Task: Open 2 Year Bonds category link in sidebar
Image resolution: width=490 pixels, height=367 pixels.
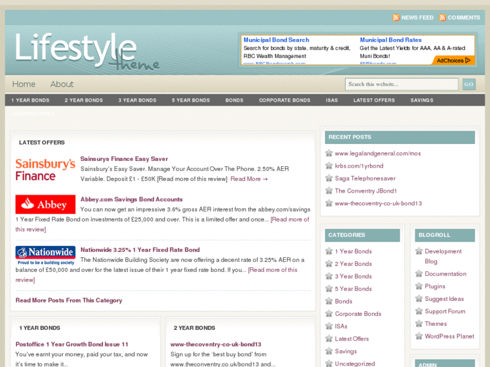Action: [x=353, y=264]
